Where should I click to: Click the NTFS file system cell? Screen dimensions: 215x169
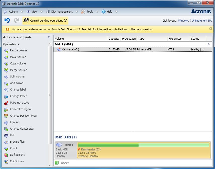[x=170, y=49]
